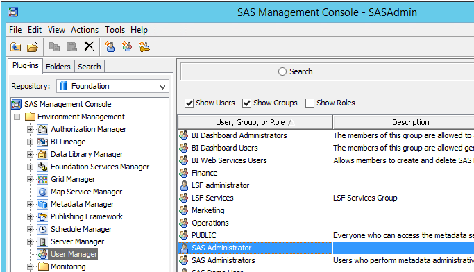Click the Server Manager icon
Image resolution: width=474 pixels, height=272 pixels.
coord(42,241)
